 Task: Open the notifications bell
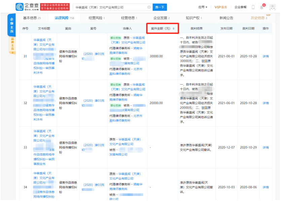point(261,7)
